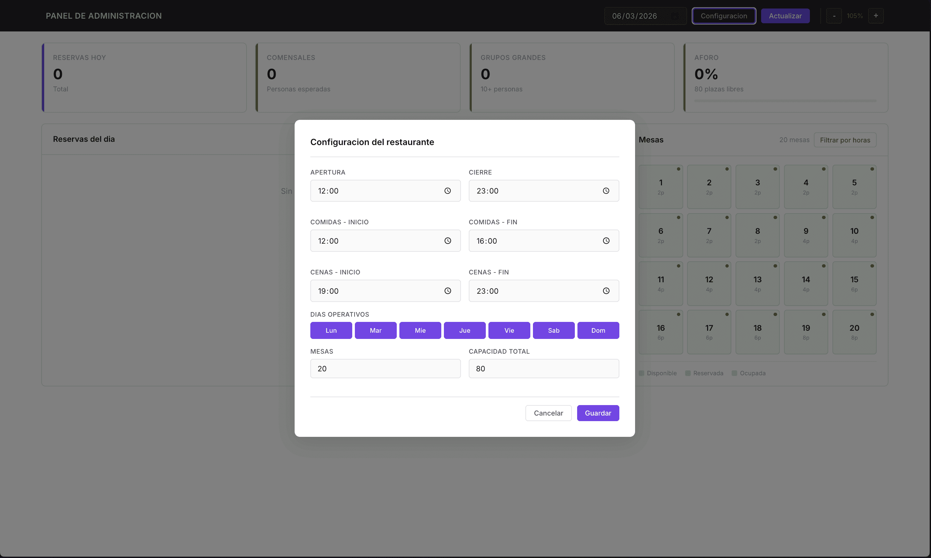
Task: Click the Filtrar por horas button
Action: [x=845, y=140]
